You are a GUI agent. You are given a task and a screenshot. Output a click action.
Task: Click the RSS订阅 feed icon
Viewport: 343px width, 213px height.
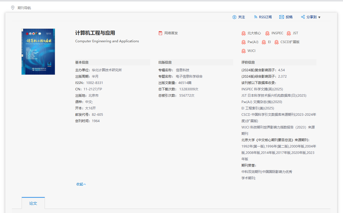255,17
